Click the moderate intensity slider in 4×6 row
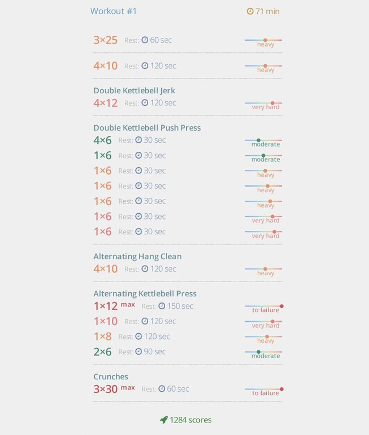Image resolution: width=369 pixels, height=435 pixels. click(263, 142)
